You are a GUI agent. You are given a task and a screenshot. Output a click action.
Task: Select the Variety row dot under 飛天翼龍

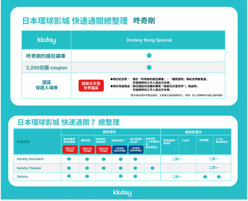point(205,177)
